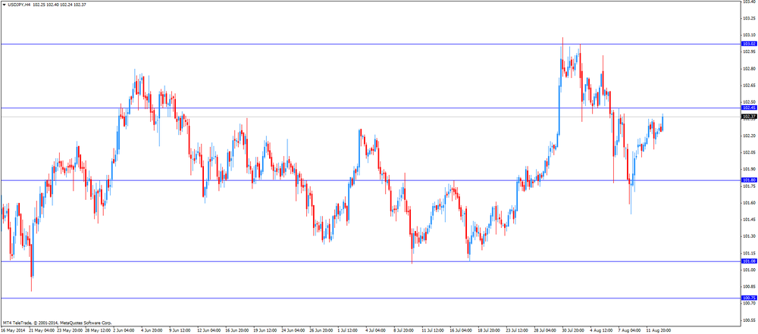Click the 16 May 2014 date label
Screen dimensions: 758x334
coord(14,331)
